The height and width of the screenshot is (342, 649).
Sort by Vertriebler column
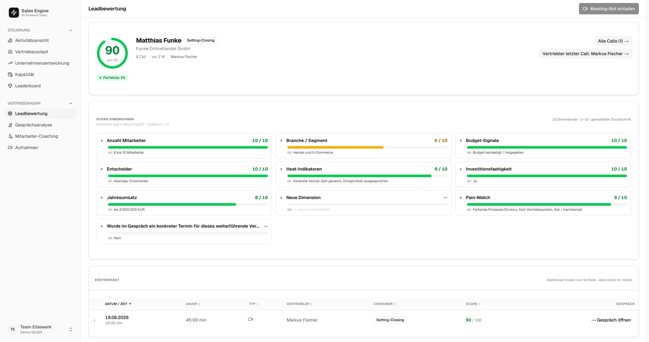299,304
